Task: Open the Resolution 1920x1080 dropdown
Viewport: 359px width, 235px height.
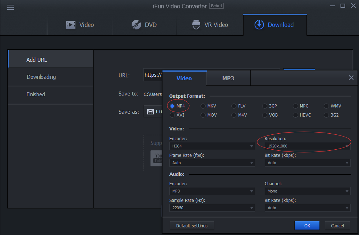Action: (x=308, y=146)
